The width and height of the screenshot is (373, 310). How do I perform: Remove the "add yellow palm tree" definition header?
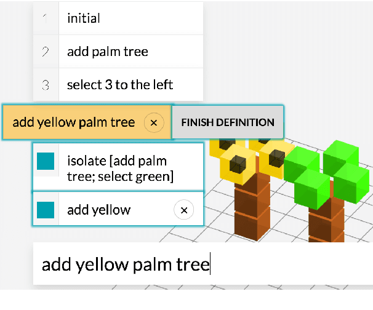pos(154,122)
